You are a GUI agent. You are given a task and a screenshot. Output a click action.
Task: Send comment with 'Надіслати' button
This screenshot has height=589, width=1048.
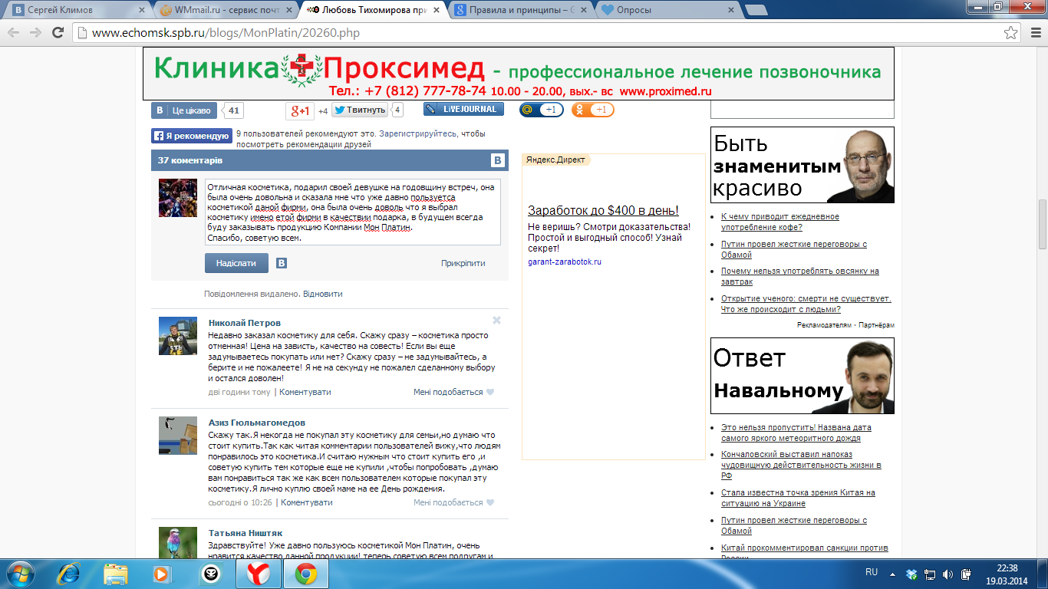236,263
